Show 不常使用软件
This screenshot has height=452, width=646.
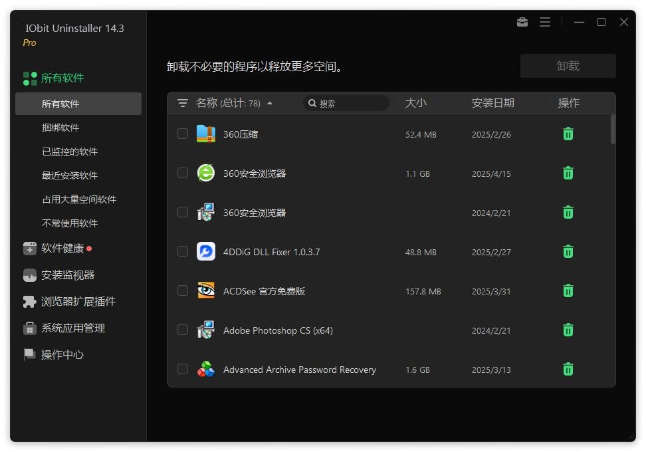[70, 223]
